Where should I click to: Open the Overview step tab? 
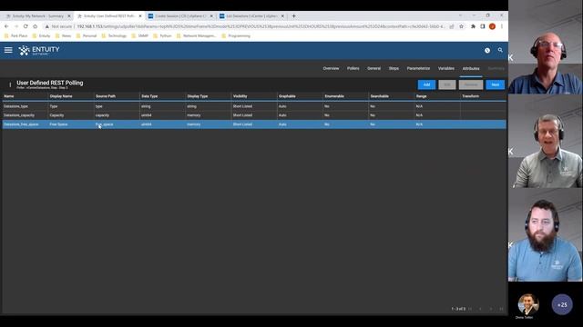click(331, 69)
